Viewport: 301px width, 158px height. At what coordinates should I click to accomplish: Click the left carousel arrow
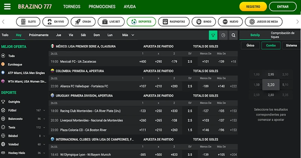[x=3, y=22]
